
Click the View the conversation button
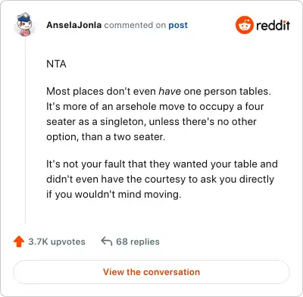[151, 272]
